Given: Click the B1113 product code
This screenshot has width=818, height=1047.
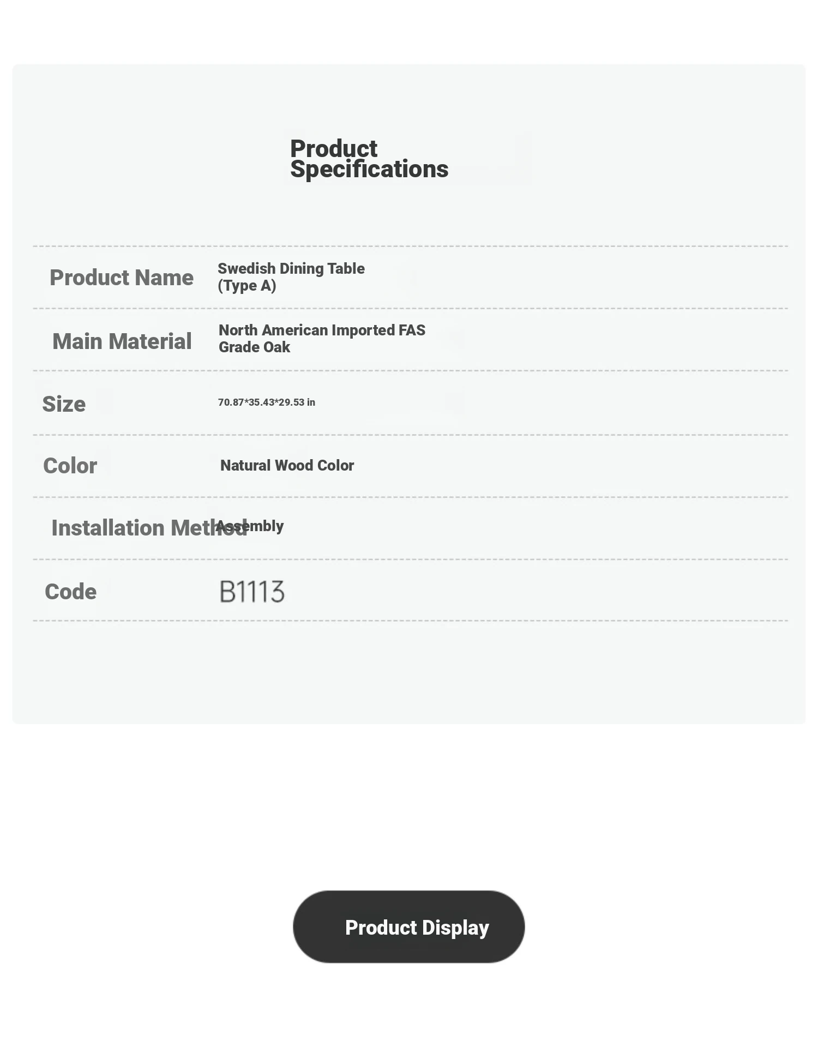Looking at the screenshot, I should 252,592.
